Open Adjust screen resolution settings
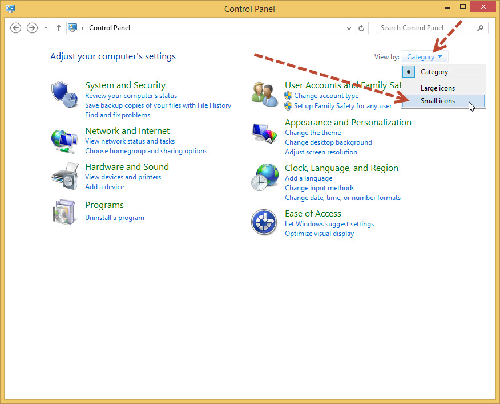The height and width of the screenshot is (404, 500). [x=321, y=152]
